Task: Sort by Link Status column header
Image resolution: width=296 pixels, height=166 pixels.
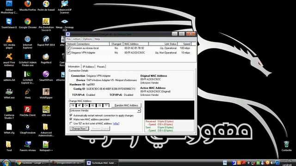Action: point(163,44)
